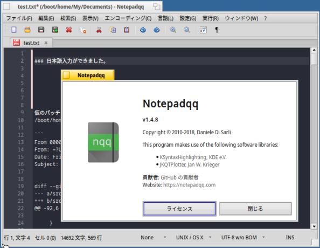Open the 言語(L) menu
The image size is (320, 248).
point(165,18)
